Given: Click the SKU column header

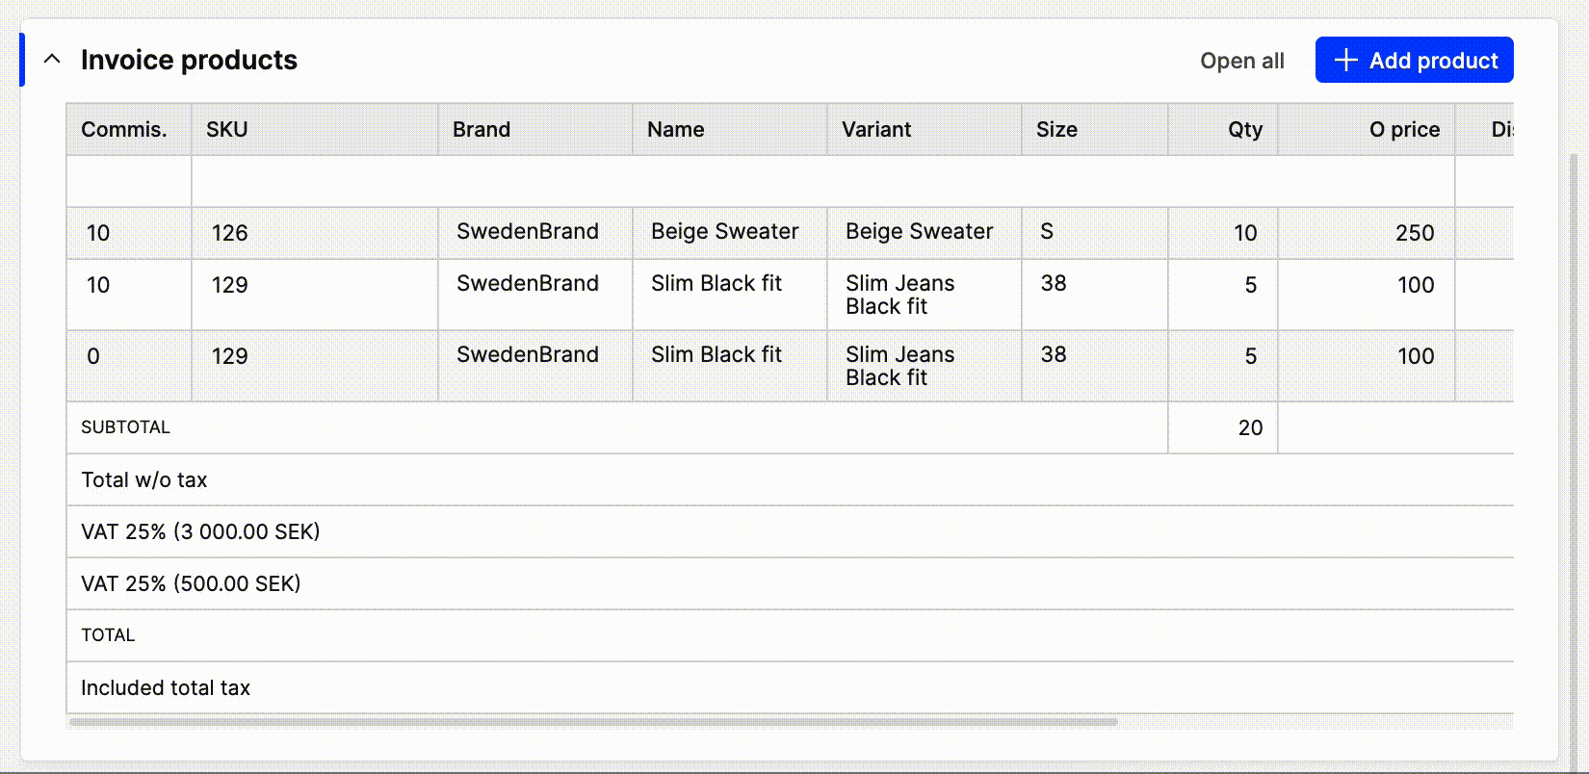Looking at the screenshot, I should (227, 130).
